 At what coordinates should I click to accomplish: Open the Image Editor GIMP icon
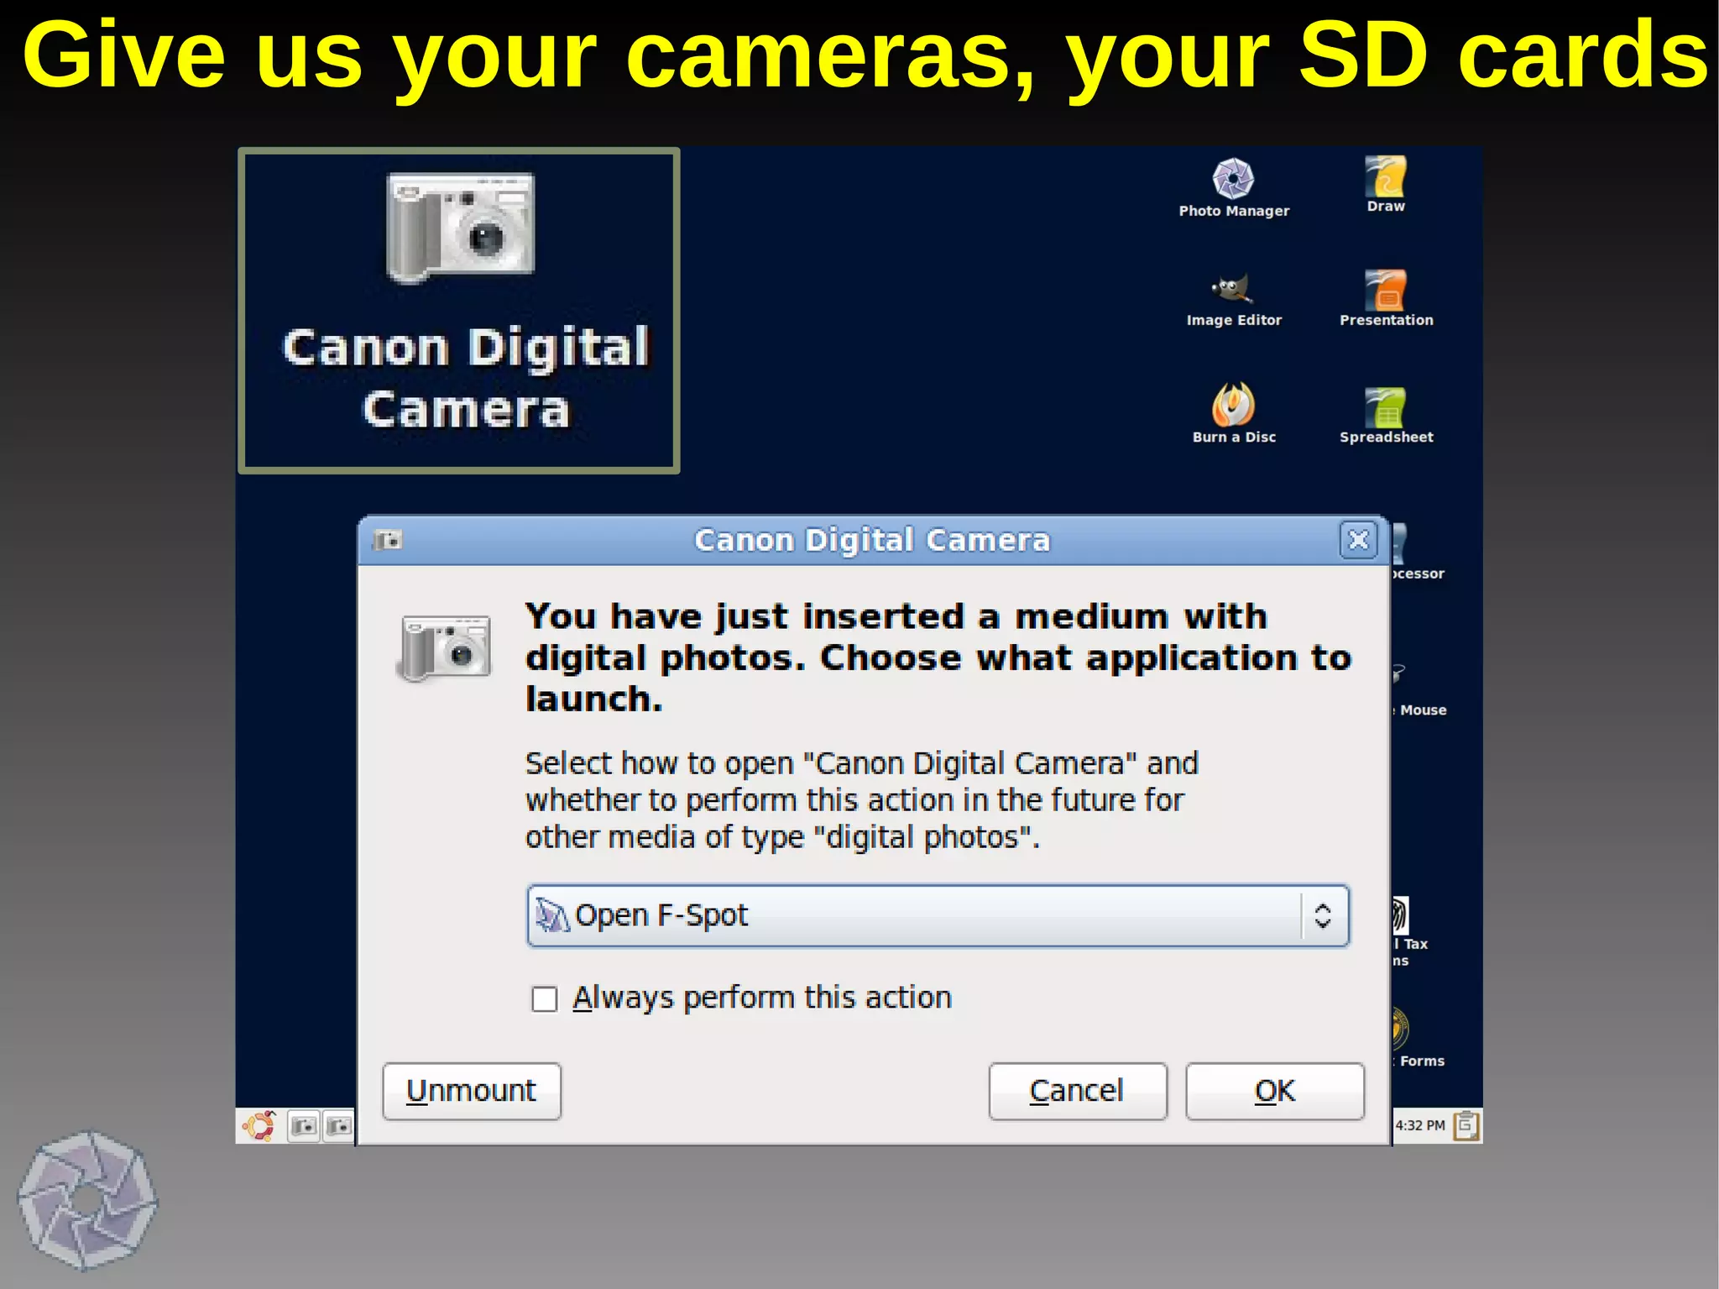[x=1233, y=291]
